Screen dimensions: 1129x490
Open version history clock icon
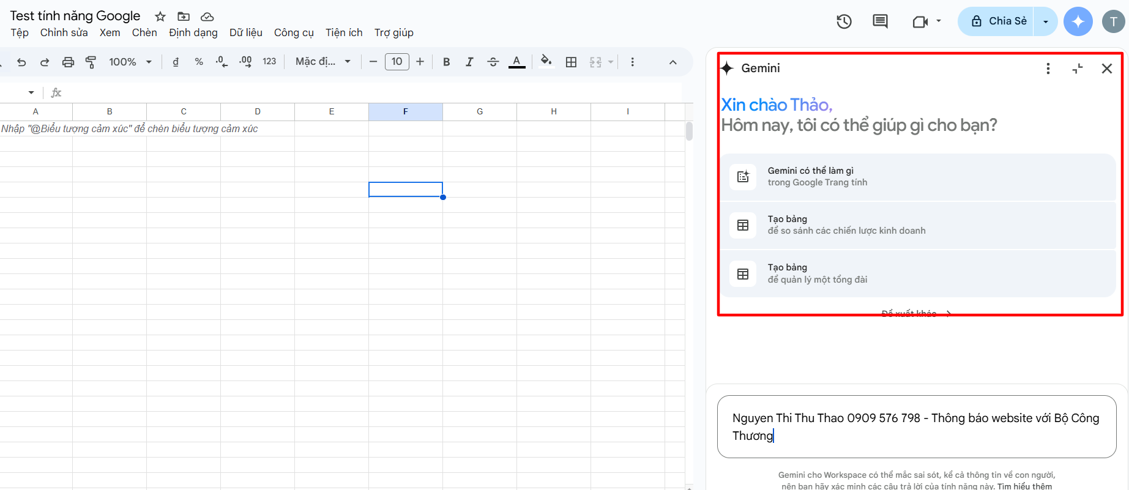pos(844,21)
